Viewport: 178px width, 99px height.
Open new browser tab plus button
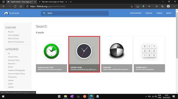pyautogui.click(x=71, y=2)
